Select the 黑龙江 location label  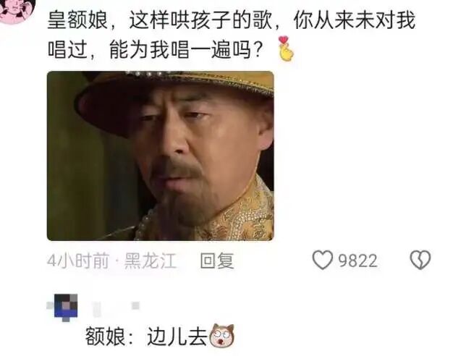click(x=150, y=260)
